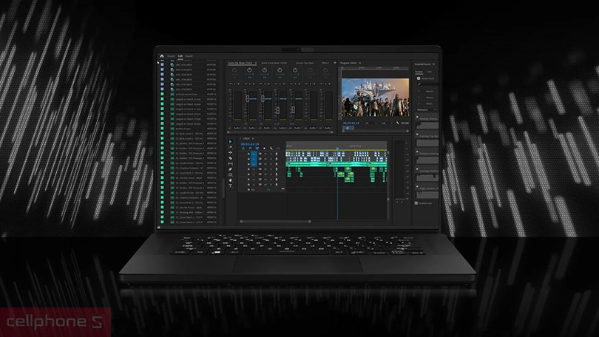The width and height of the screenshot is (599, 337).
Task: Select the Pen tool
Action: coord(230,169)
